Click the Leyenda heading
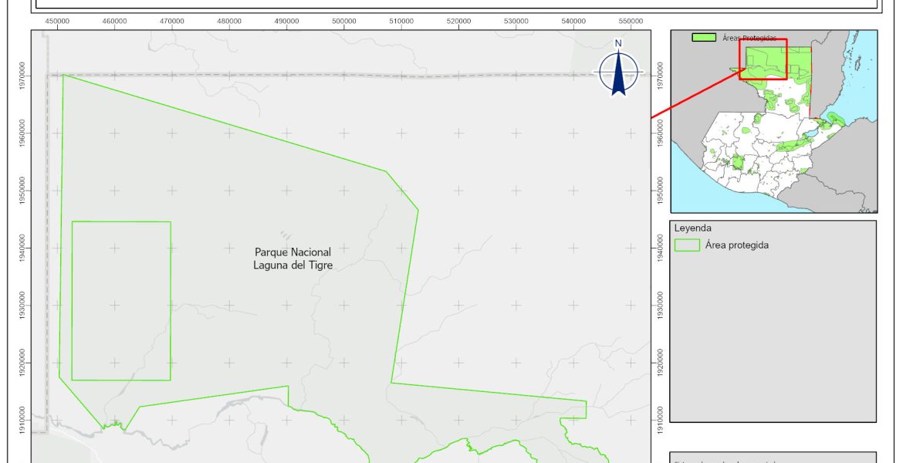Viewport: 903px width, 463px height. (x=692, y=228)
